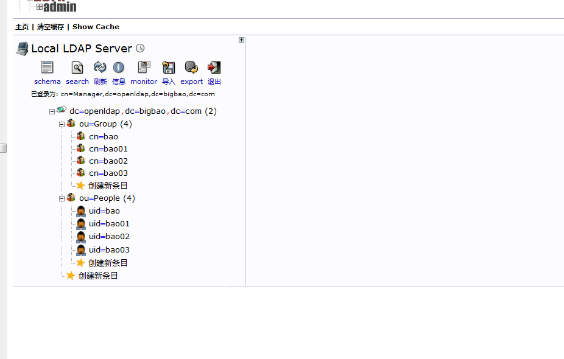Click the 退出 logout text link

214,82
